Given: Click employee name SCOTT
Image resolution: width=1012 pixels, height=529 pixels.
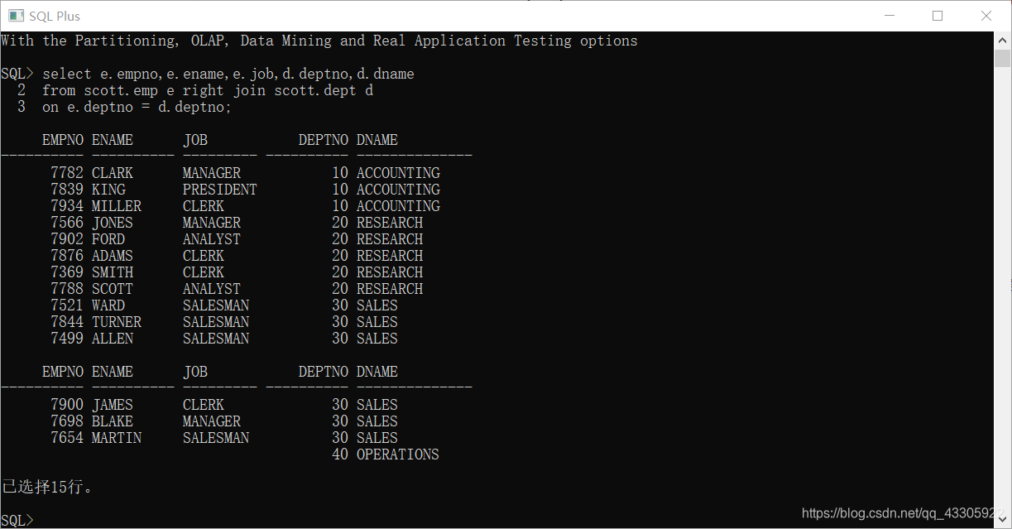Looking at the screenshot, I should click(113, 289).
